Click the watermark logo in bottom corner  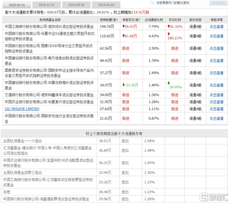(x=214, y=197)
